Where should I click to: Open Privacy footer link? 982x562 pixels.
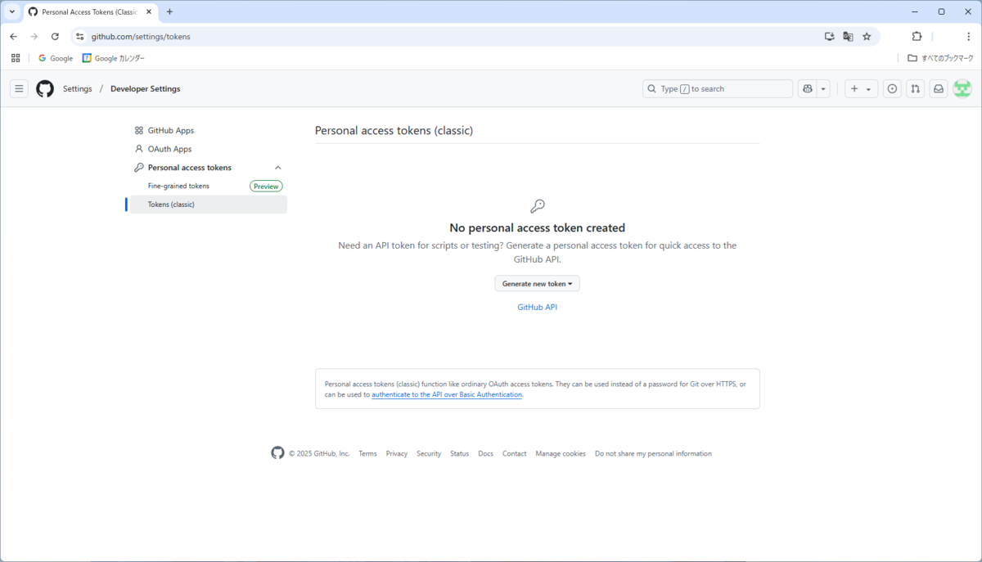pyautogui.click(x=397, y=453)
